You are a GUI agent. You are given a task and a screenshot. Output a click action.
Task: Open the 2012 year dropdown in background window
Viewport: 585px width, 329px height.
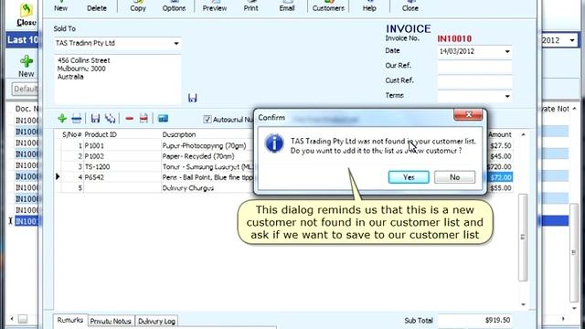click(572, 40)
